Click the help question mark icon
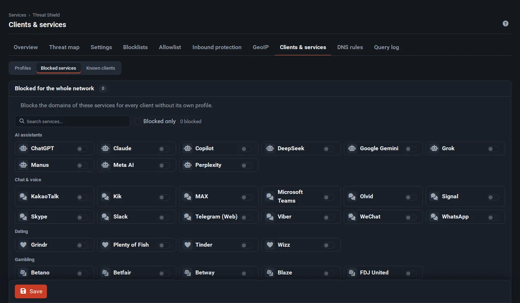 click(x=506, y=23)
